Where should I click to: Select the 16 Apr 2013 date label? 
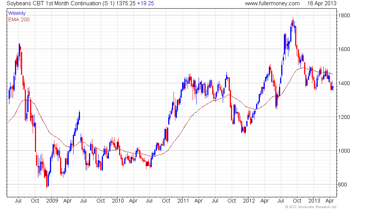[321, 3]
